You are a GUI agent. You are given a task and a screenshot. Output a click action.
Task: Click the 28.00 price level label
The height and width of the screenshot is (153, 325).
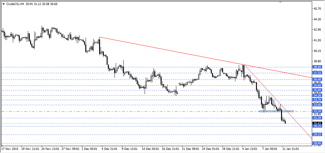point(317,143)
